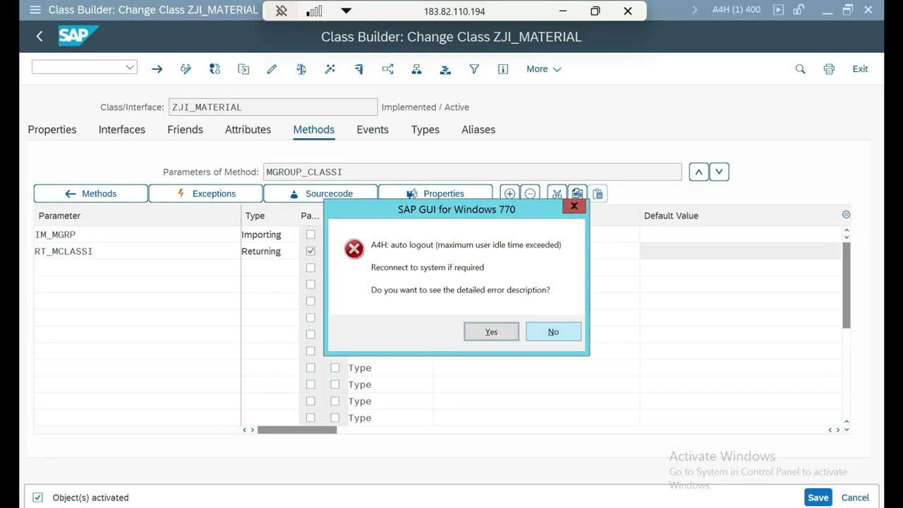
Task: Click the next method down arrow
Action: (719, 171)
